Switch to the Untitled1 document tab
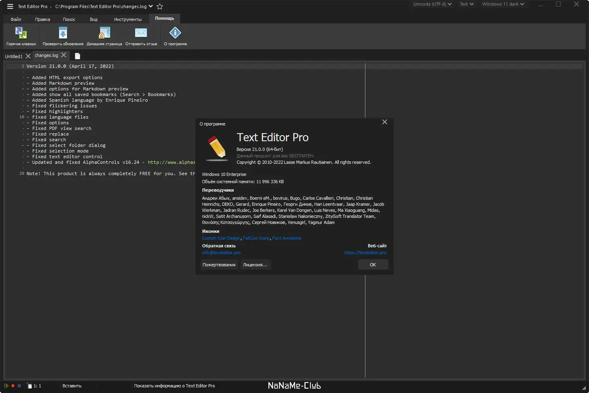 click(14, 56)
